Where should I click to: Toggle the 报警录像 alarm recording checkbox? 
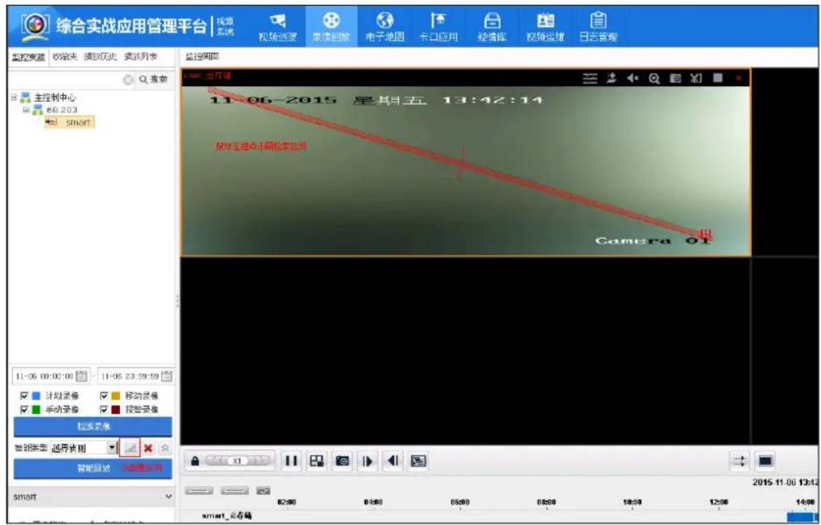(x=103, y=409)
